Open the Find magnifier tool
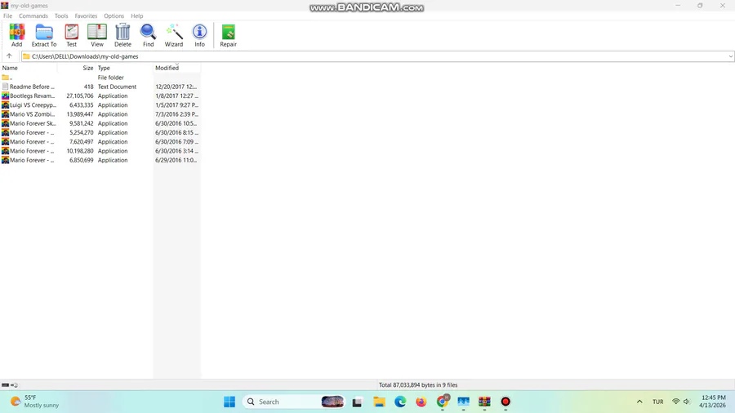Screen dimensions: 735x413 pyautogui.click(x=148, y=35)
